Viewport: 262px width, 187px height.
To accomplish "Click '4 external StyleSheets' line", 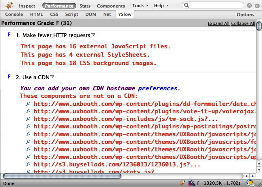I will click(85, 55).
